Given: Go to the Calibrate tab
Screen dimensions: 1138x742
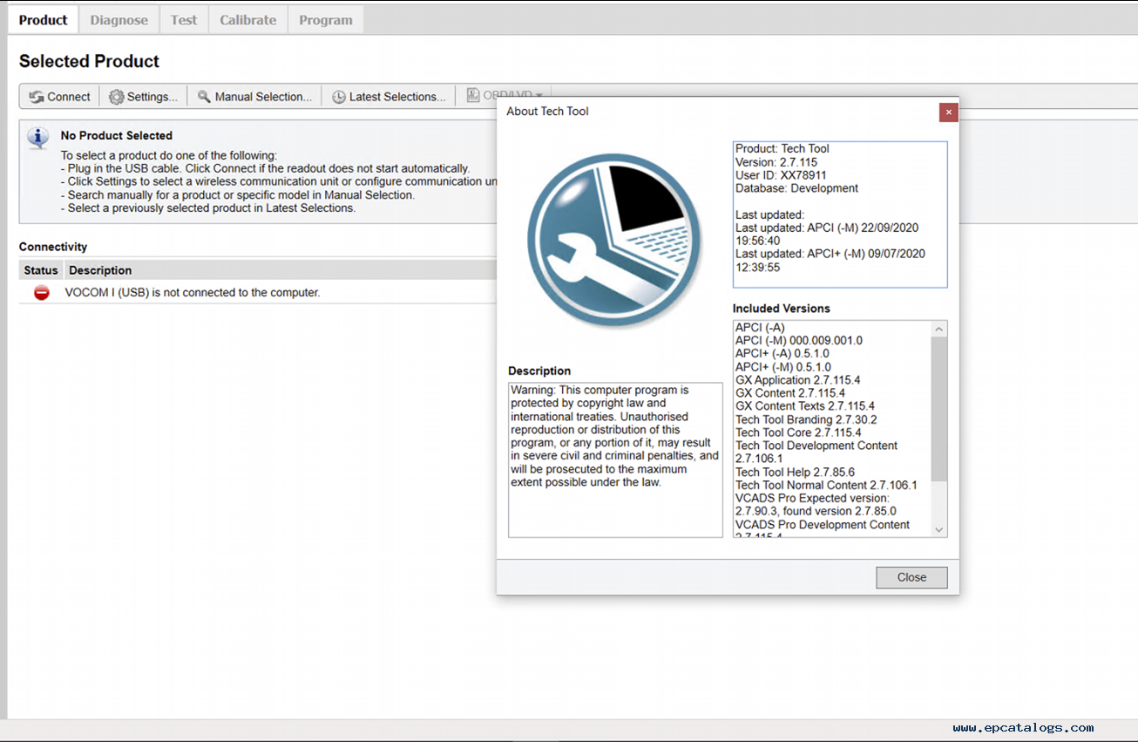Looking at the screenshot, I should (247, 20).
